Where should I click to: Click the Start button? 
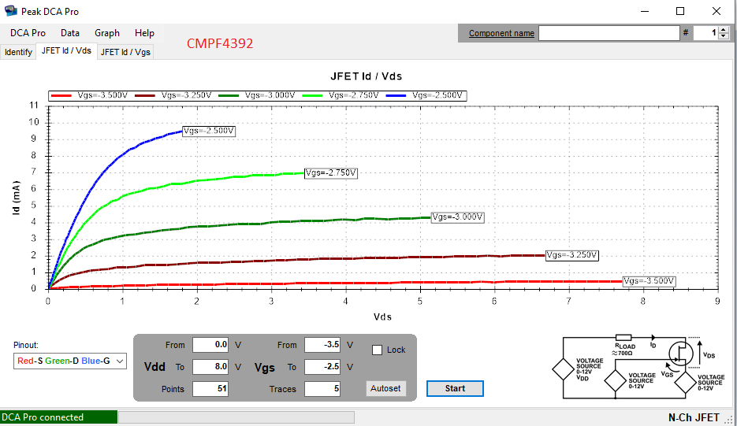click(455, 388)
